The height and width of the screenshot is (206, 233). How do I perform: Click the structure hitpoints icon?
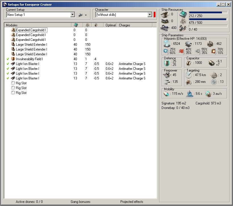pos(210,44)
